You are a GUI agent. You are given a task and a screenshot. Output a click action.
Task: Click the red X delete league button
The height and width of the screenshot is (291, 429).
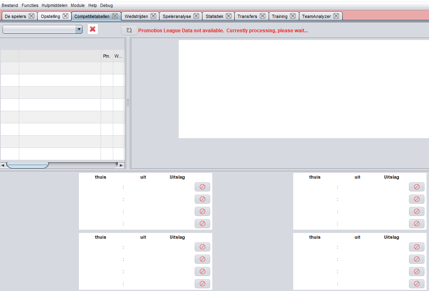point(93,29)
